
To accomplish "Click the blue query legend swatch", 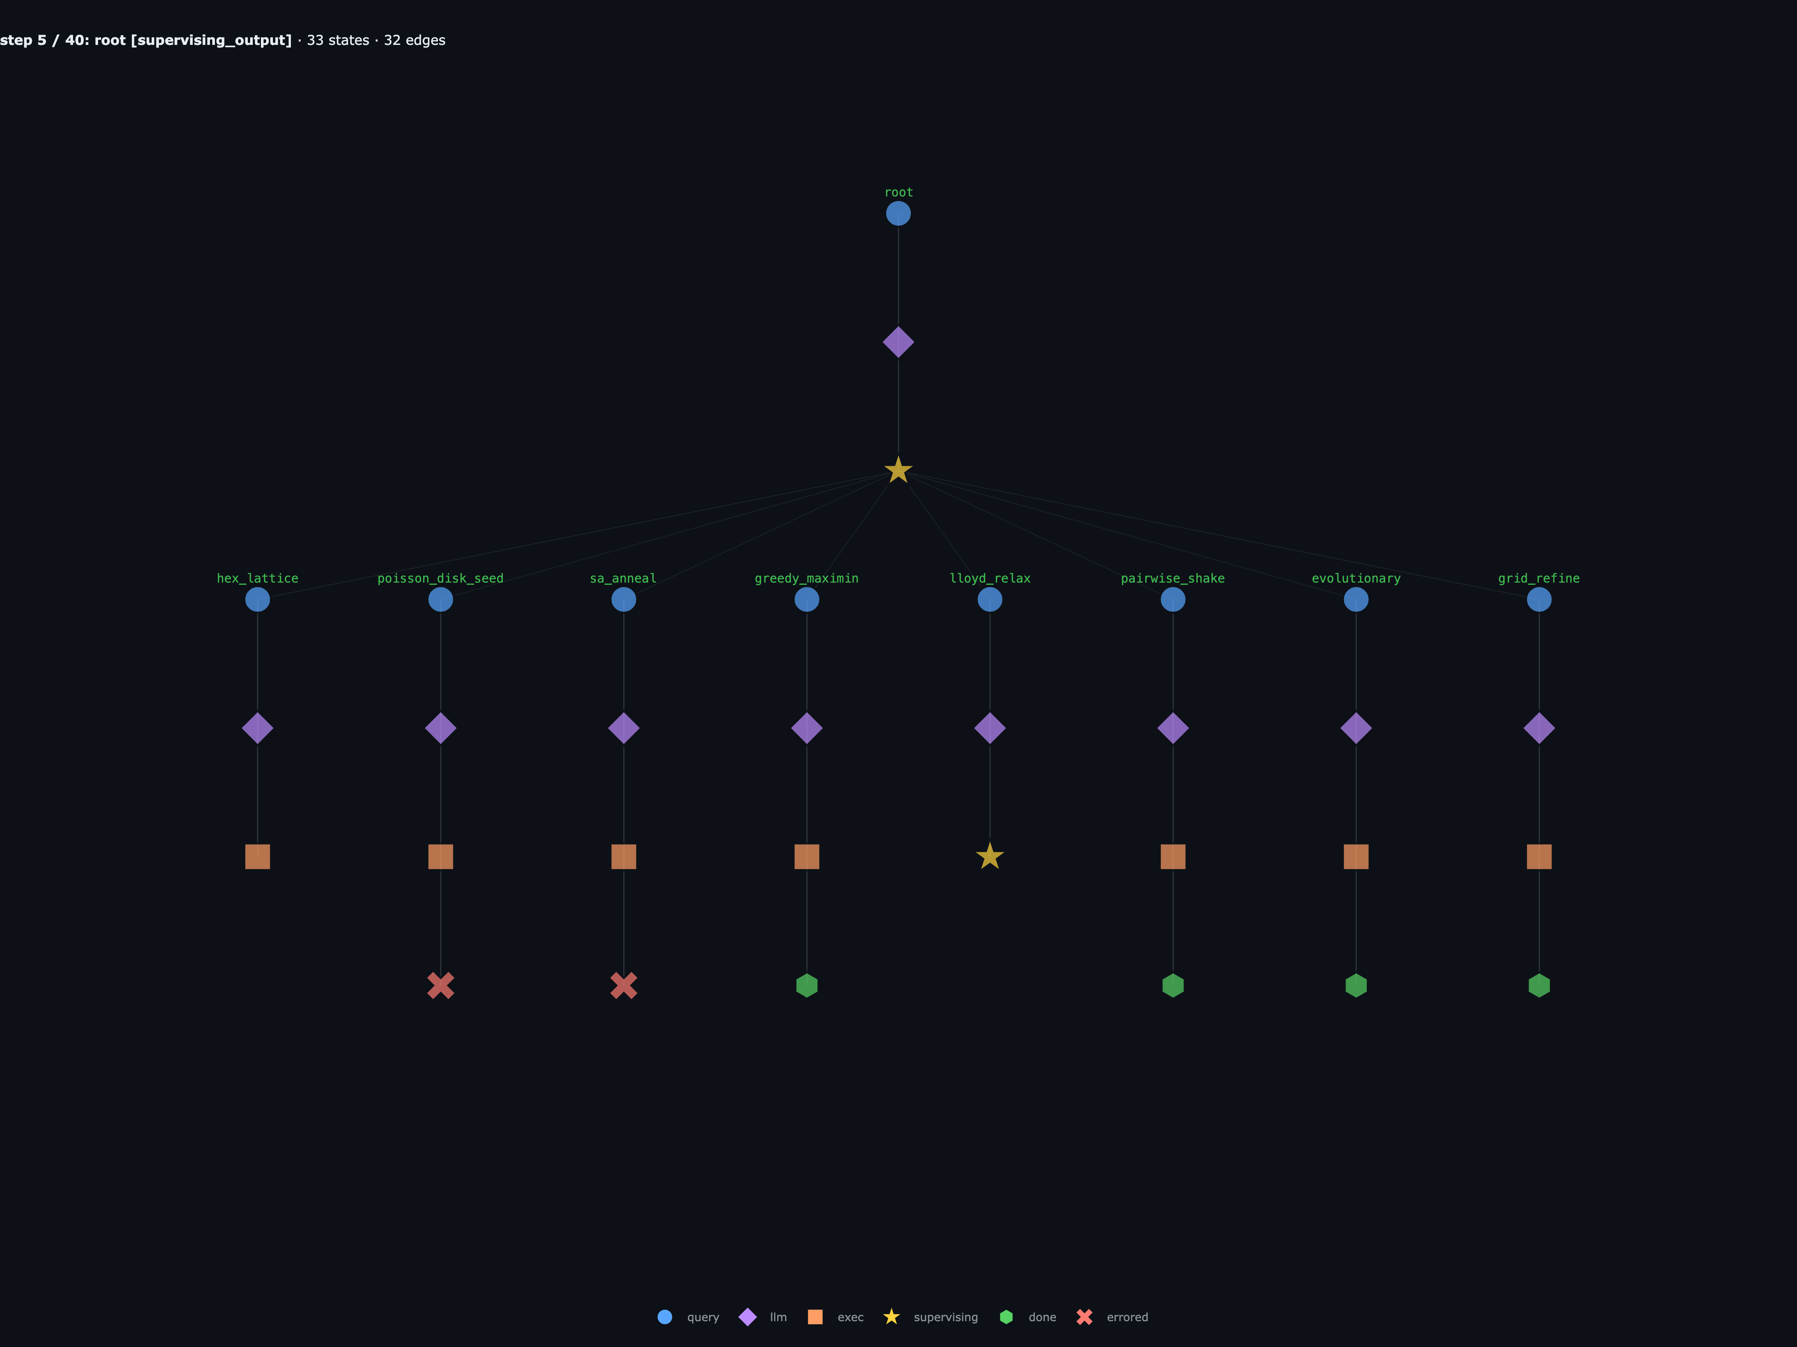I will tap(665, 1317).
